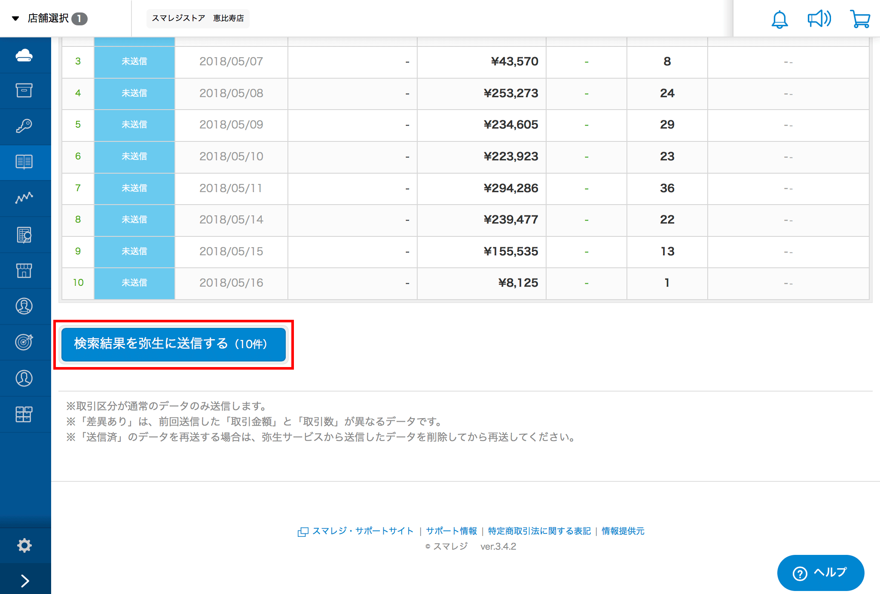The height and width of the screenshot is (594, 880).
Task: Open the staff user sidebar icon below the target
Action: click(x=24, y=378)
